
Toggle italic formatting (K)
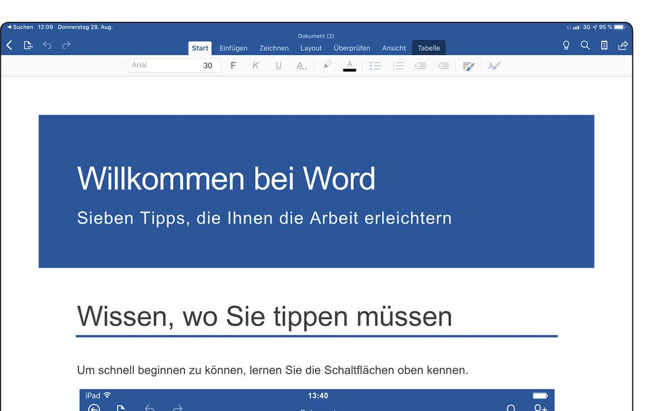click(x=256, y=65)
